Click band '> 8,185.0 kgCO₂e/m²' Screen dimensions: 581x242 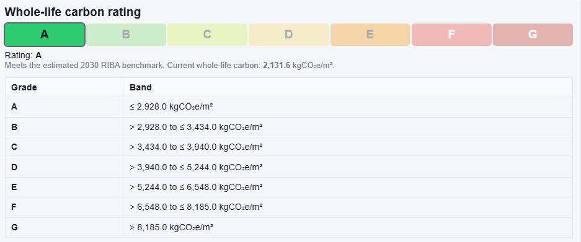point(171,227)
